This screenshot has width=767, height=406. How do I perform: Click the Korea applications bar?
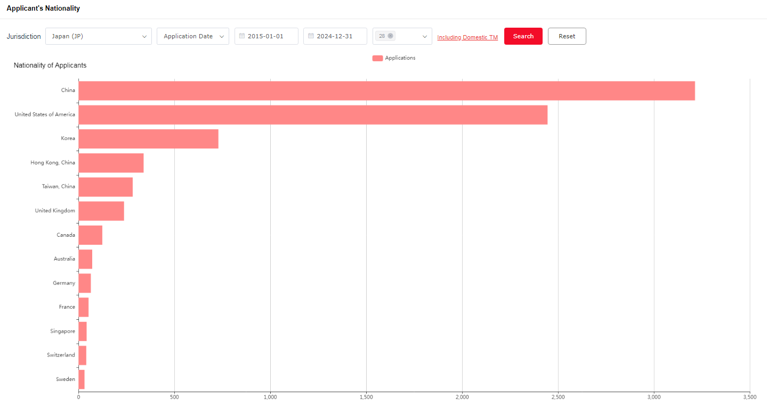(148, 138)
